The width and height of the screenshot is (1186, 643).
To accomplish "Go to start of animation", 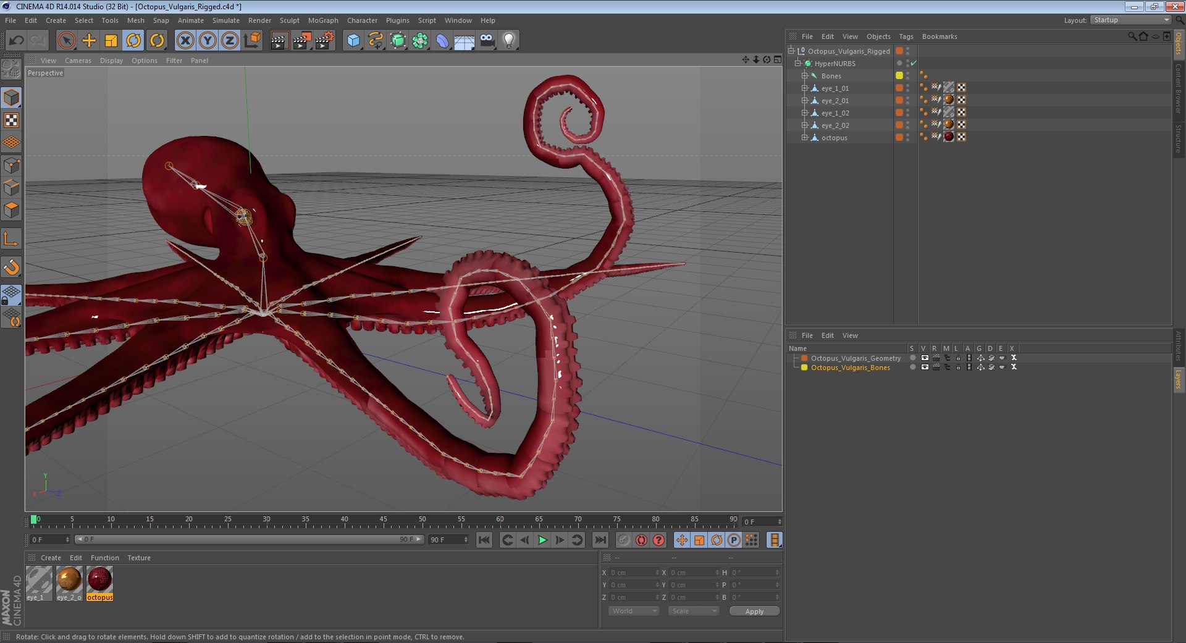I will (x=484, y=540).
